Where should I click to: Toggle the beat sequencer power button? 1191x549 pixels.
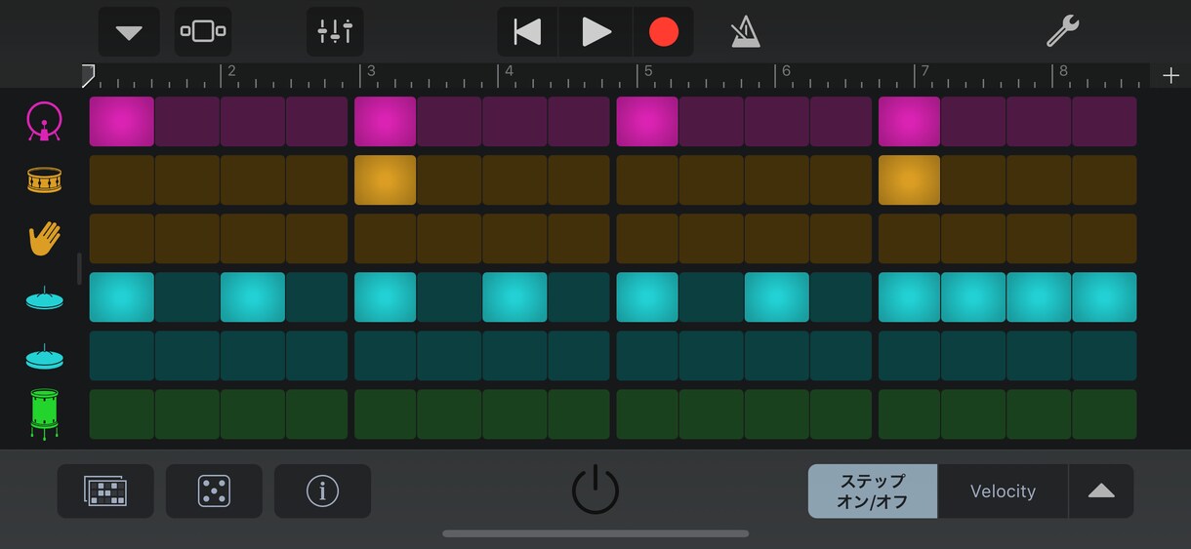click(595, 490)
